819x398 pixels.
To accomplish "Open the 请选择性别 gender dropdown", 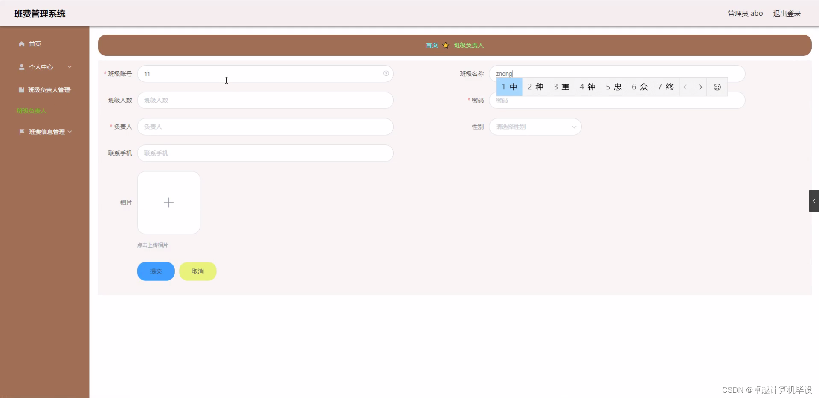I will (535, 127).
